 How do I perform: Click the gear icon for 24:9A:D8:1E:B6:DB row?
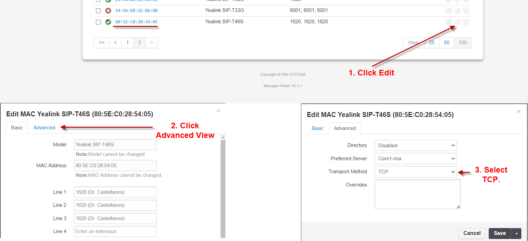coord(449,11)
